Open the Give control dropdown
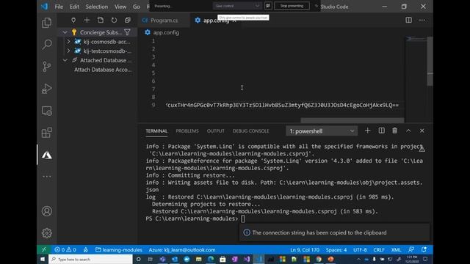Screen dimensions: 470x264 click(237, 6)
